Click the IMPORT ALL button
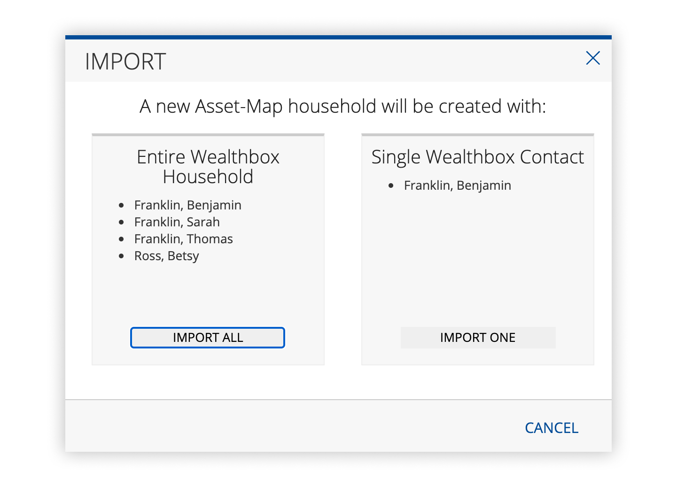Image resolution: width=677 pixels, height=487 pixels. tap(208, 338)
